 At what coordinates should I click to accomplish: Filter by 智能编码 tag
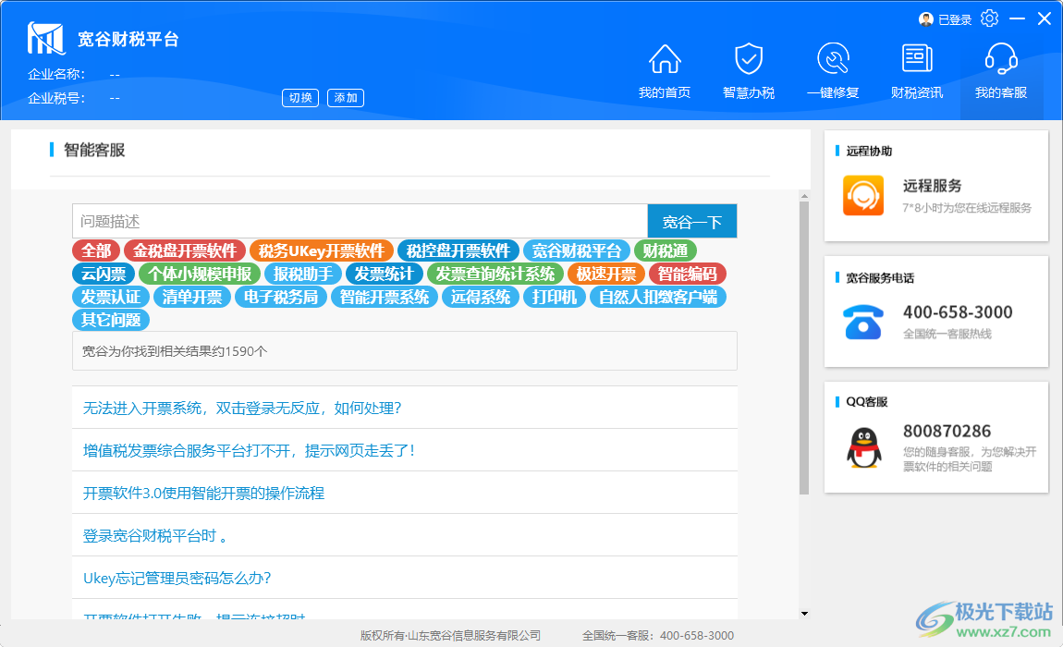point(688,274)
